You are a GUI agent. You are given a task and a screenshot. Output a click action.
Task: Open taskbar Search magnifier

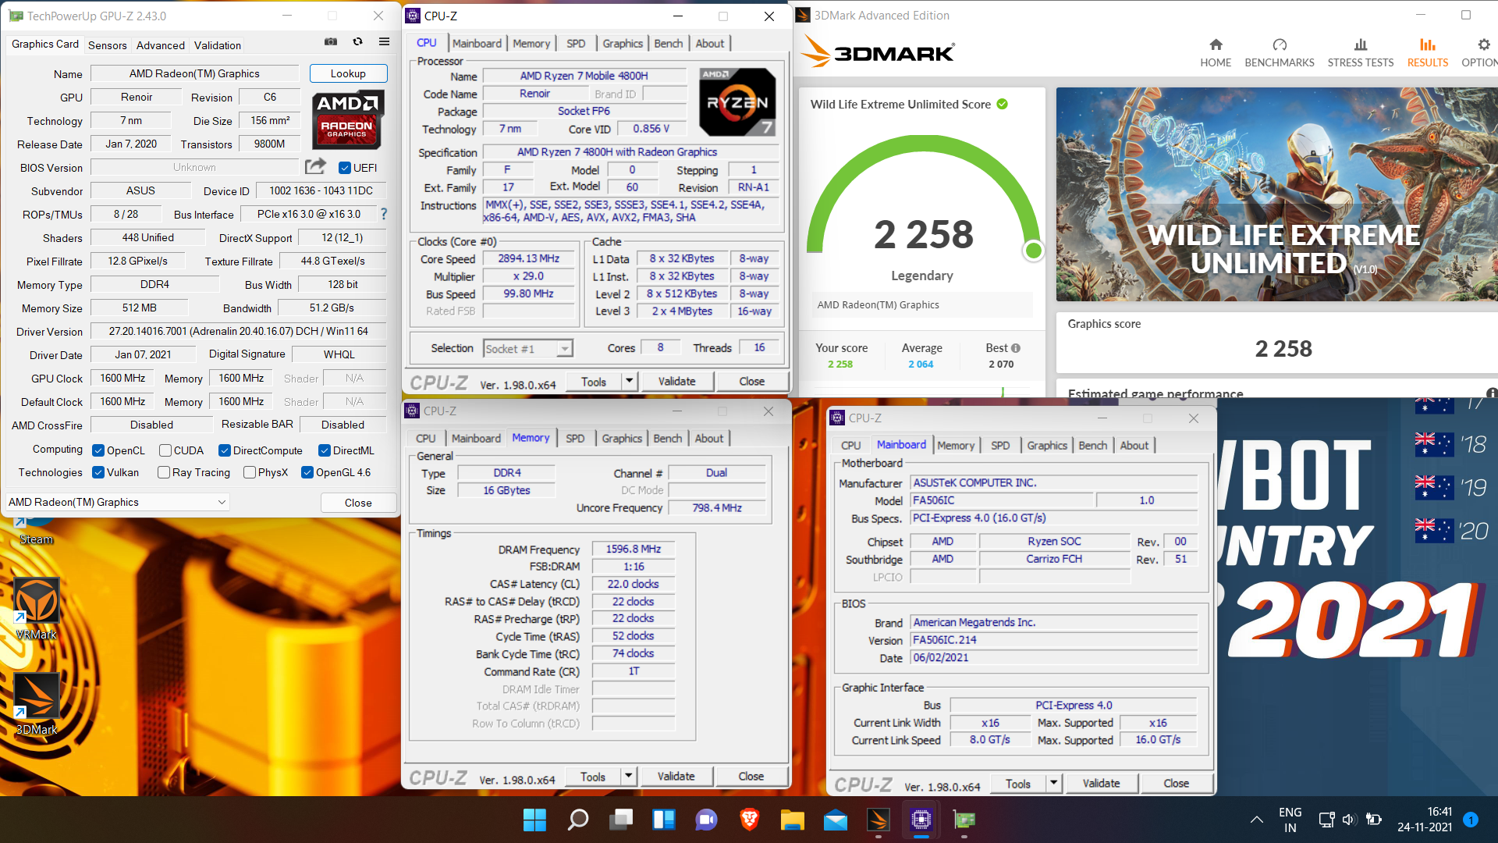578,820
